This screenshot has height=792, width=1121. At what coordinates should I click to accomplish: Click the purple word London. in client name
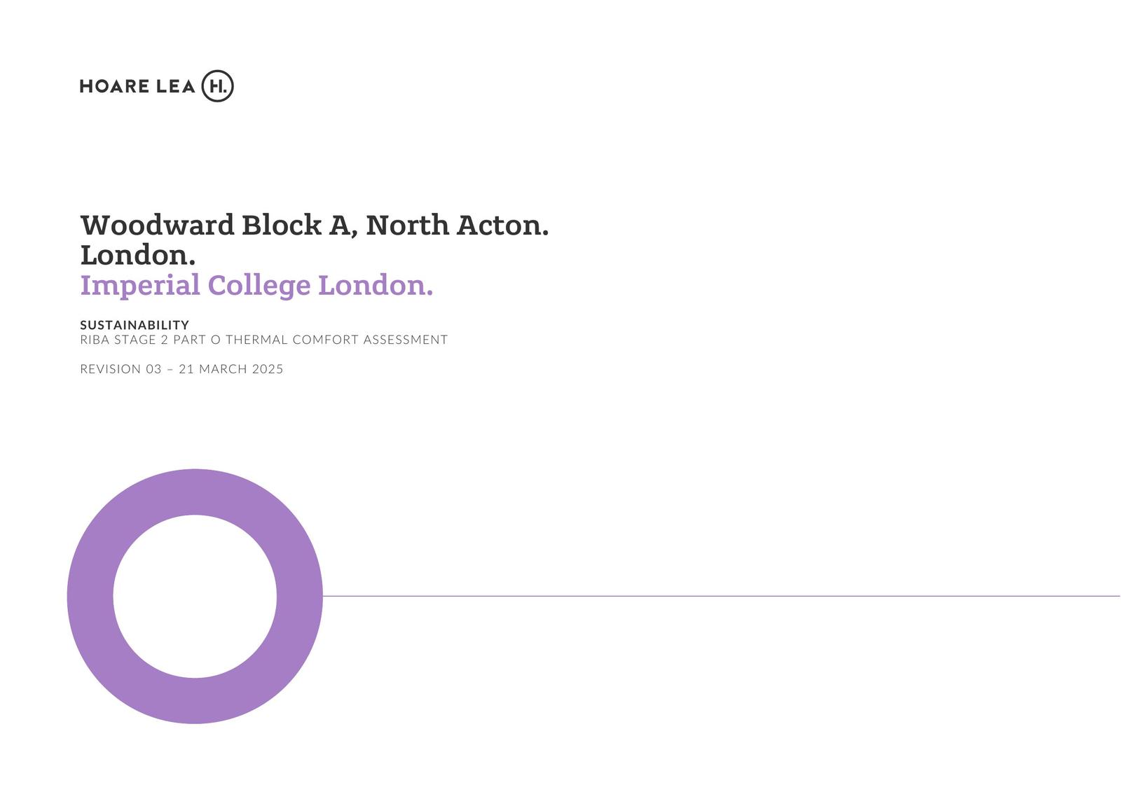(x=376, y=286)
